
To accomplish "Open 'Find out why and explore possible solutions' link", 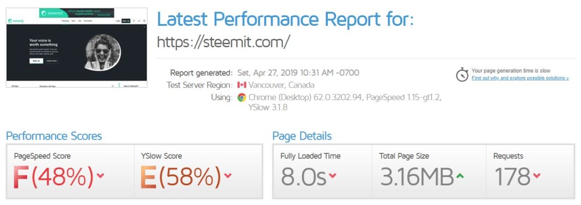I will (x=520, y=78).
